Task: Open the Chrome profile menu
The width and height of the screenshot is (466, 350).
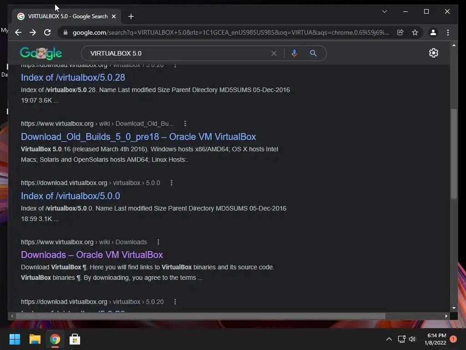Action: (433, 32)
